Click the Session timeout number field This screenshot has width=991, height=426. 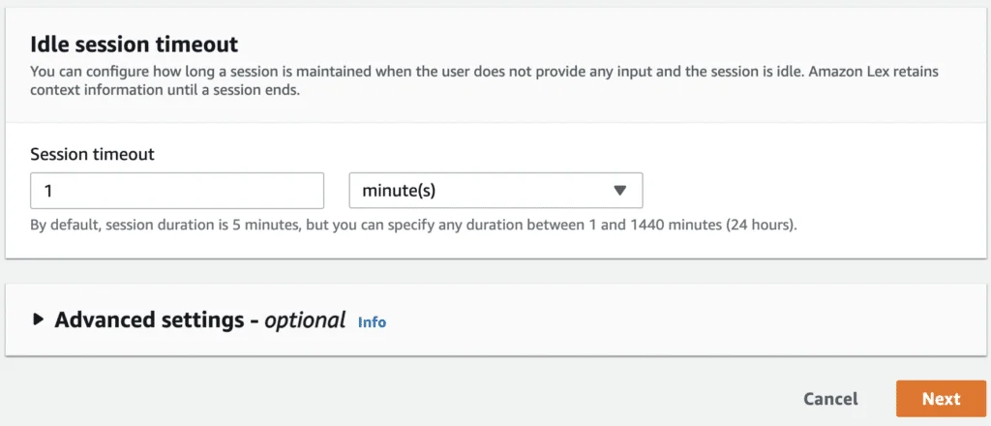177,190
